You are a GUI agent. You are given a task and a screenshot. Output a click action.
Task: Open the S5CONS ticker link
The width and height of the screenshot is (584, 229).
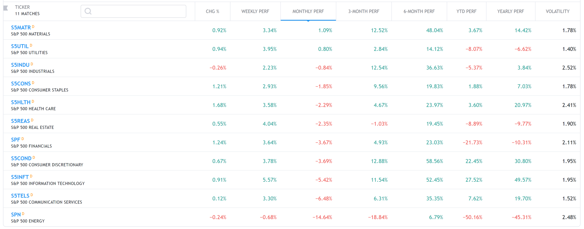(21, 84)
